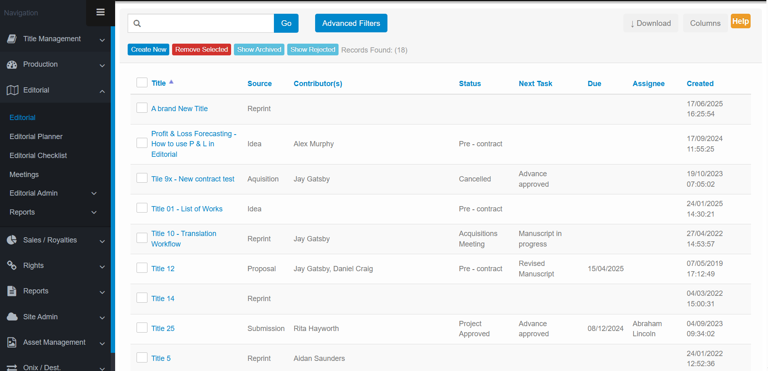This screenshot has width=768, height=371.
Task: Click the Sales / Royalties pie chart icon
Action: click(x=12, y=240)
